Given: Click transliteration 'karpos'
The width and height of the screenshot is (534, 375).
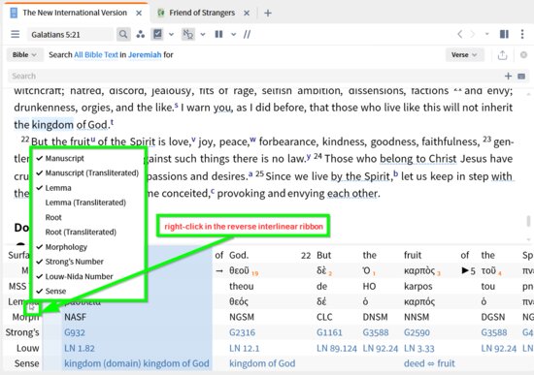Looking at the screenshot, I should click(x=418, y=286).
